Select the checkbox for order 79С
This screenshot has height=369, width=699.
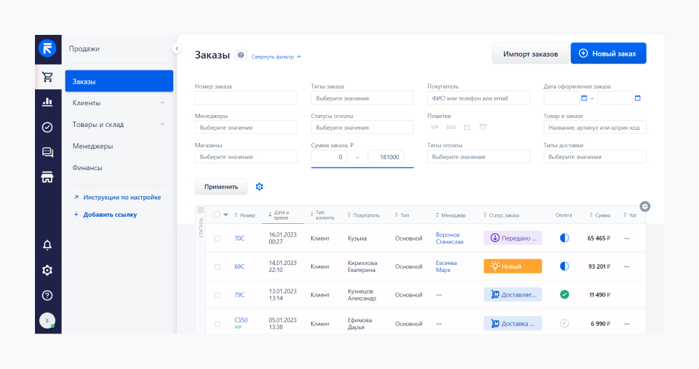coord(217,295)
